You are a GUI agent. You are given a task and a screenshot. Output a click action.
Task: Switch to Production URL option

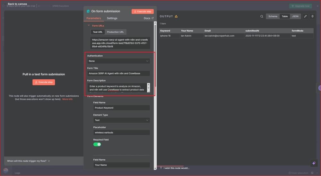(x=115, y=32)
